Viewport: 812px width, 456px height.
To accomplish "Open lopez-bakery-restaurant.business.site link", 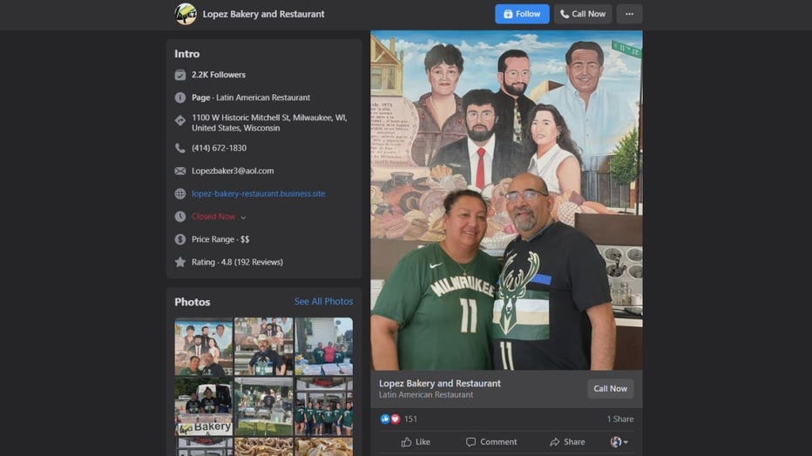I will click(259, 193).
